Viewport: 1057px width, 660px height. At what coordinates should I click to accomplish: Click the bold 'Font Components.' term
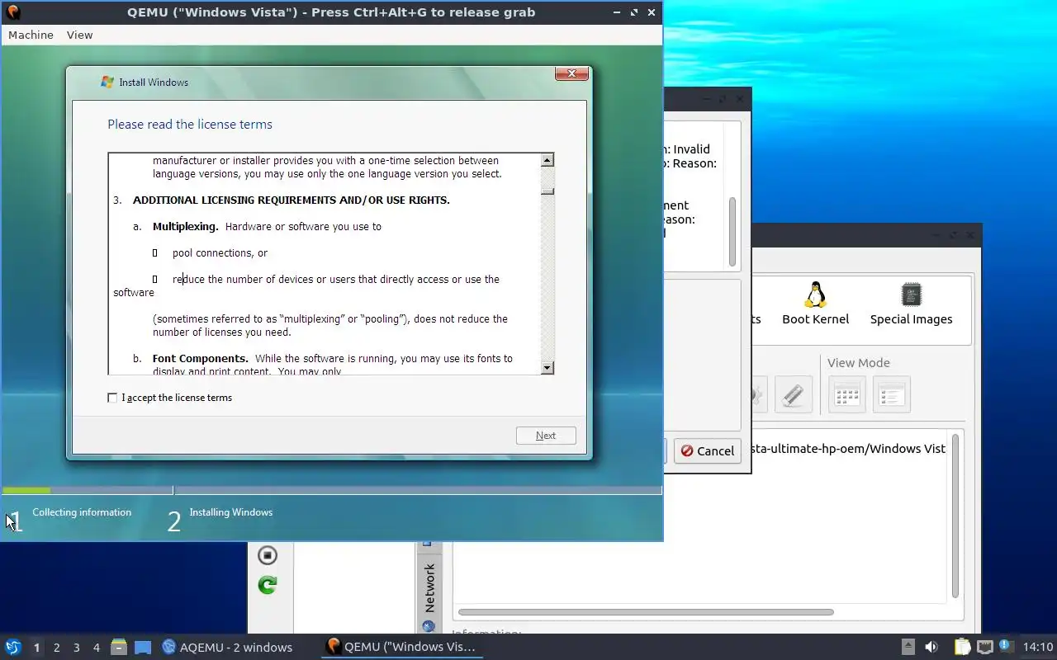coord(201,359)
